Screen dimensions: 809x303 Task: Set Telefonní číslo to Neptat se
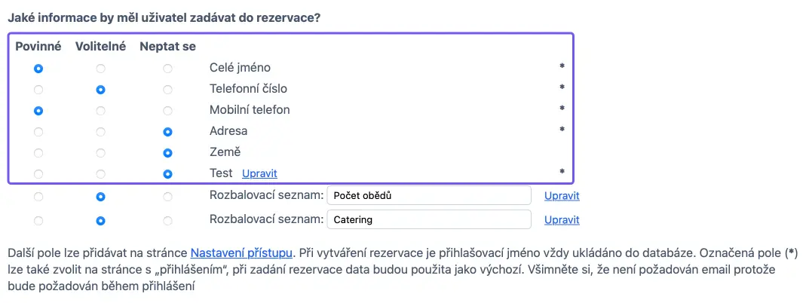tap(167, 90)
